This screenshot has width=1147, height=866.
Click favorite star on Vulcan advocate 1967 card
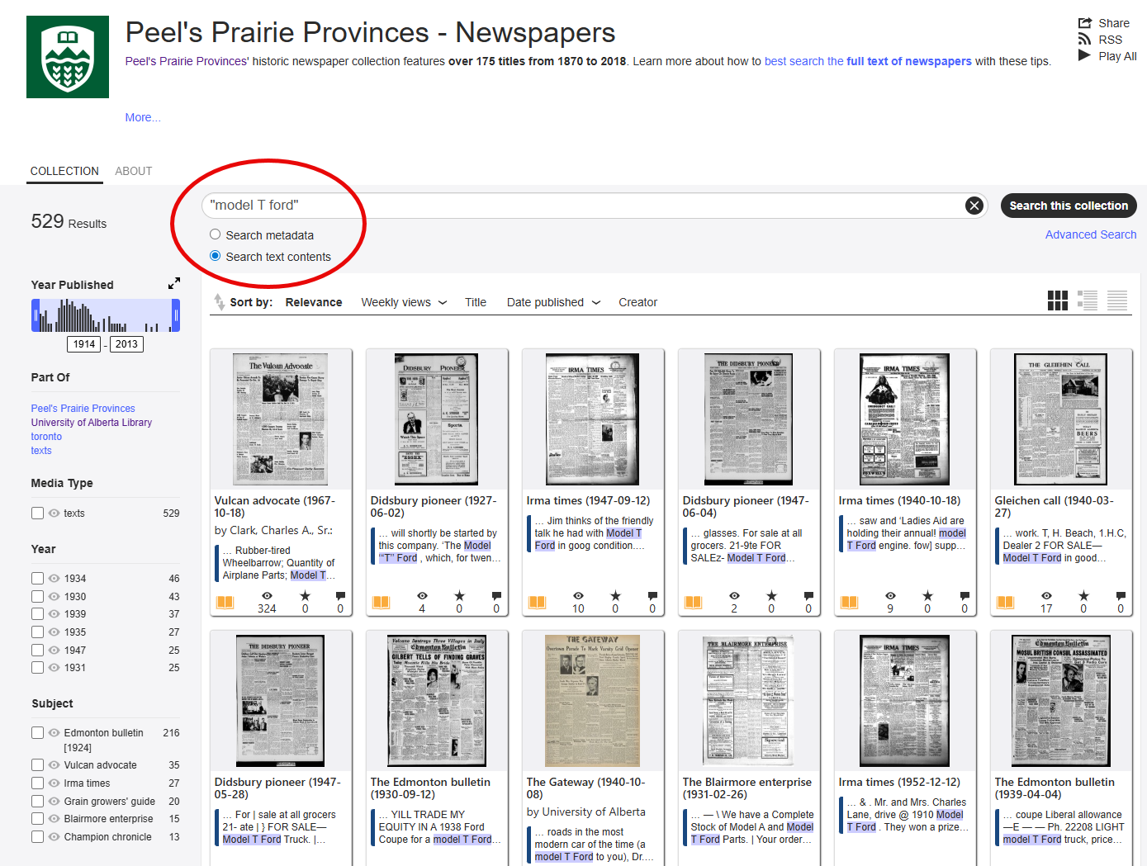coord(305,595)
